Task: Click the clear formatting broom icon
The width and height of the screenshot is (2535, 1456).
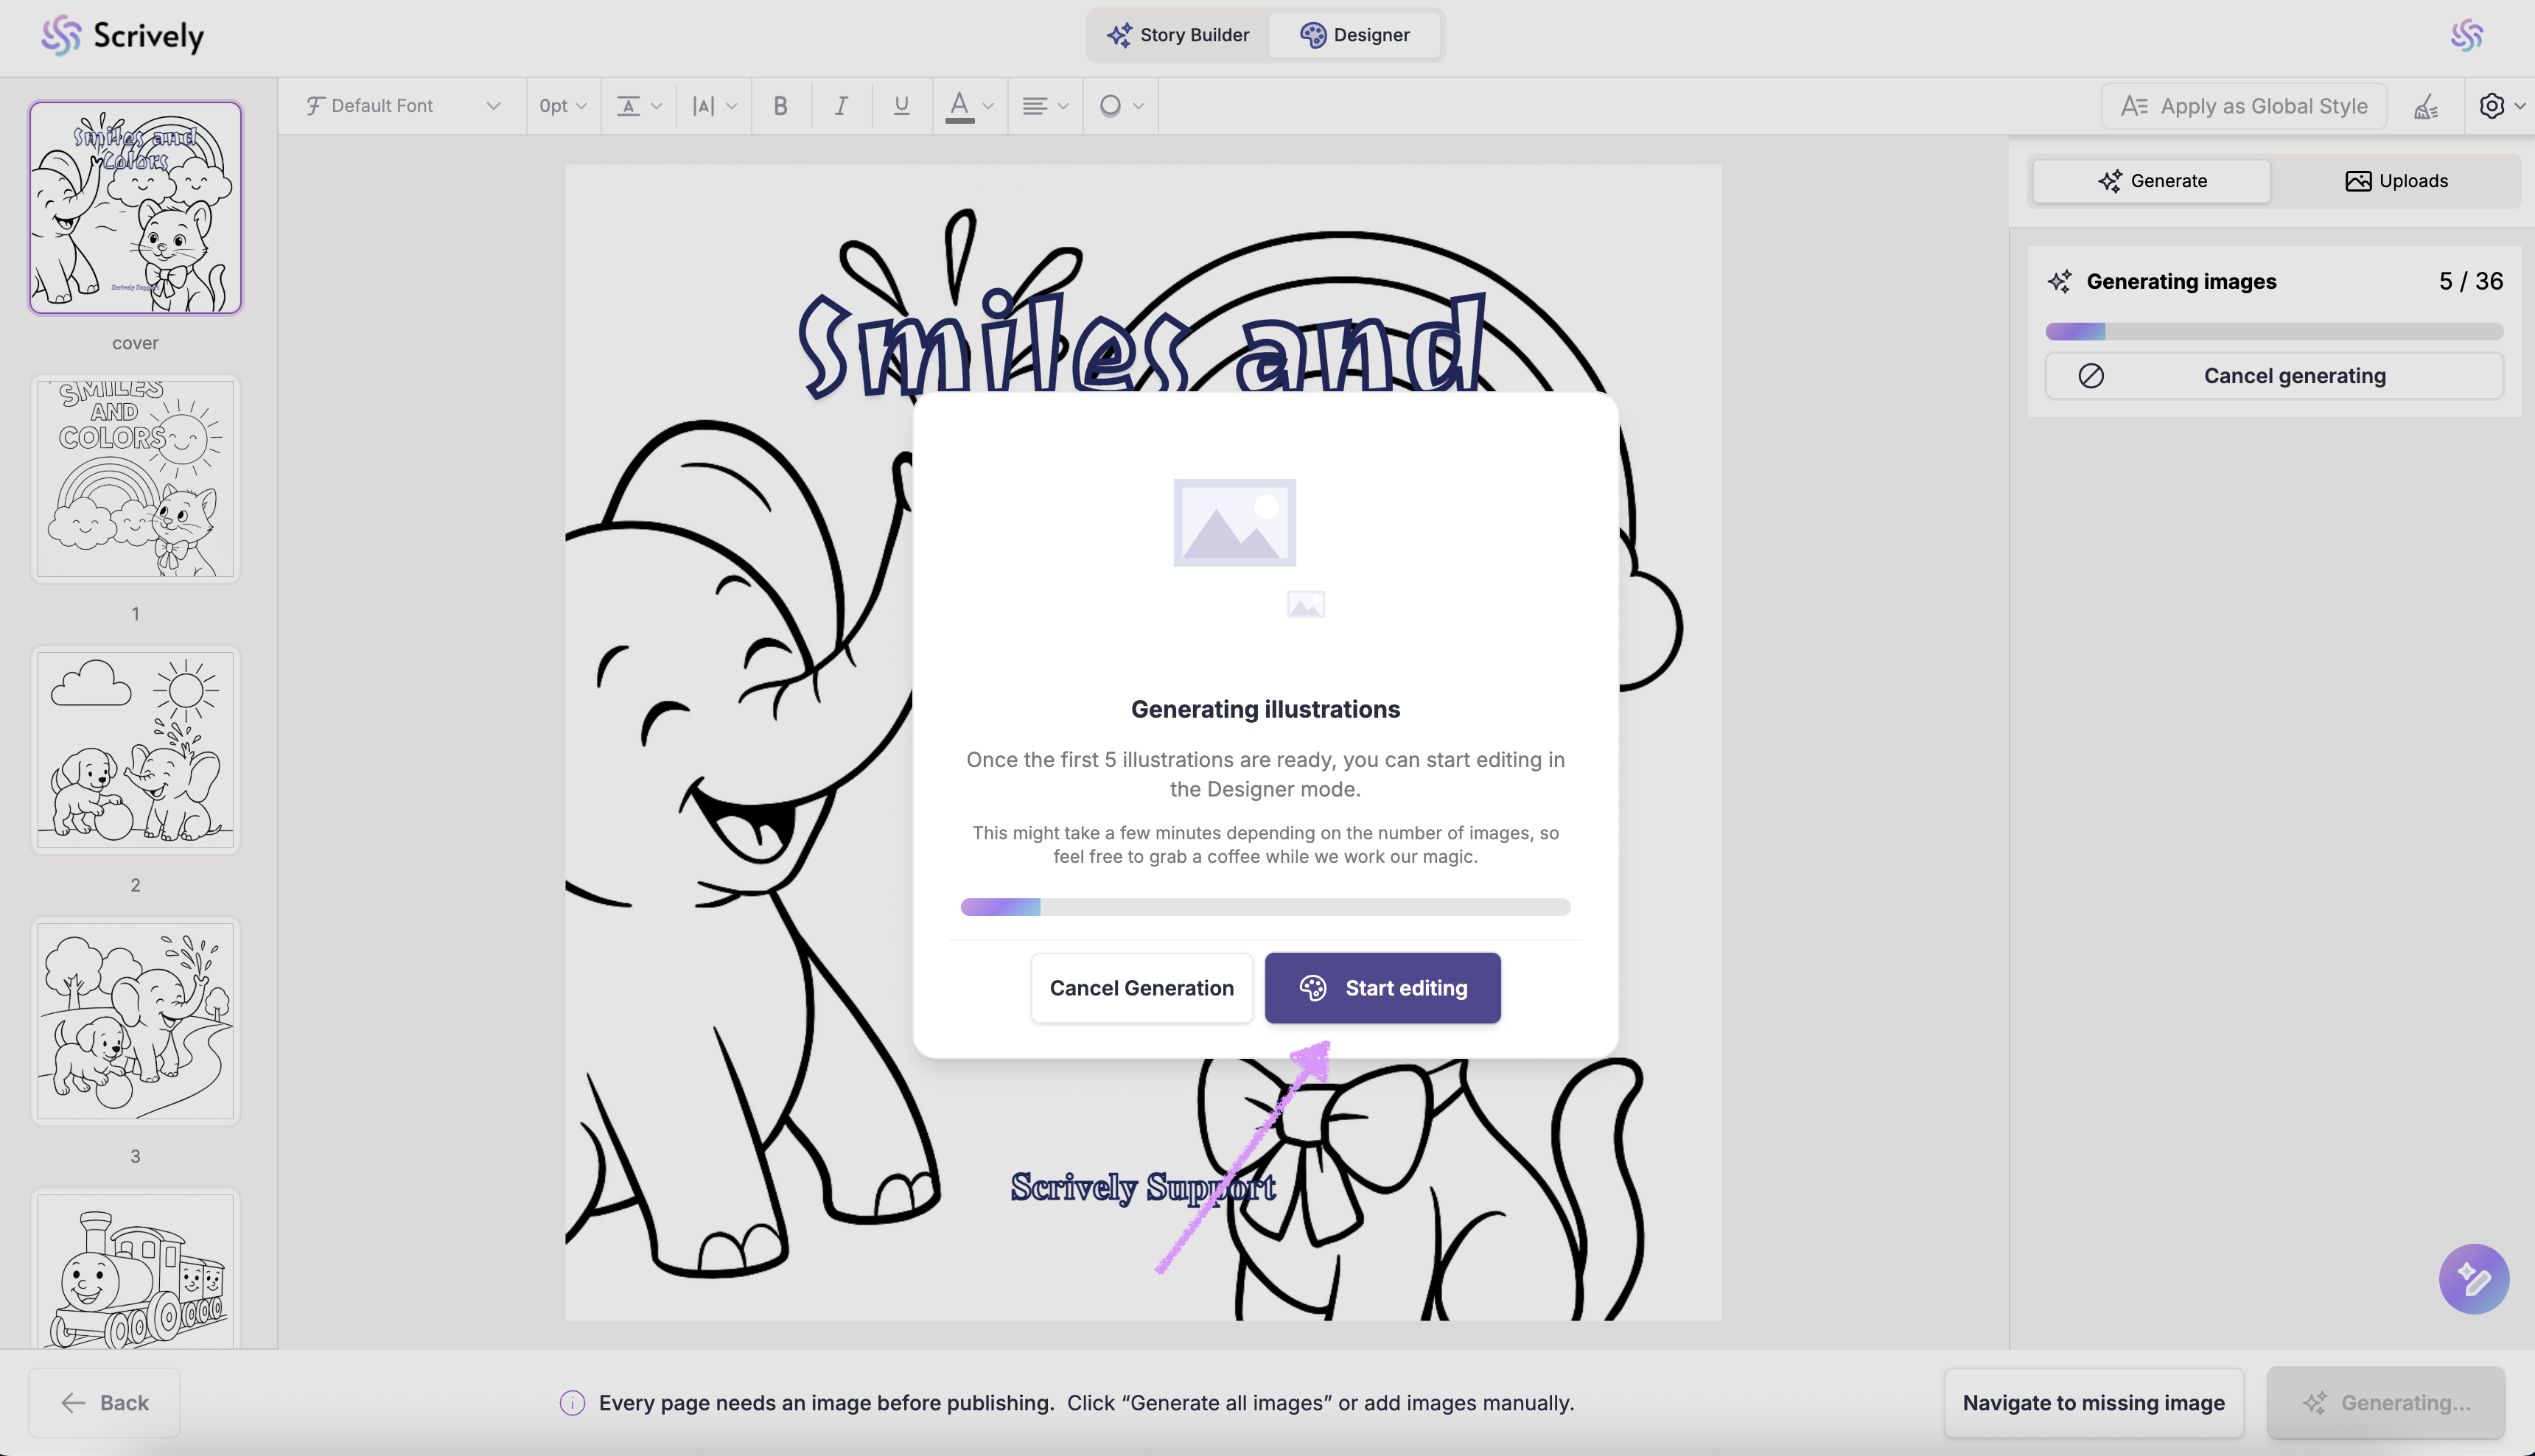Action: (2425, 106)
